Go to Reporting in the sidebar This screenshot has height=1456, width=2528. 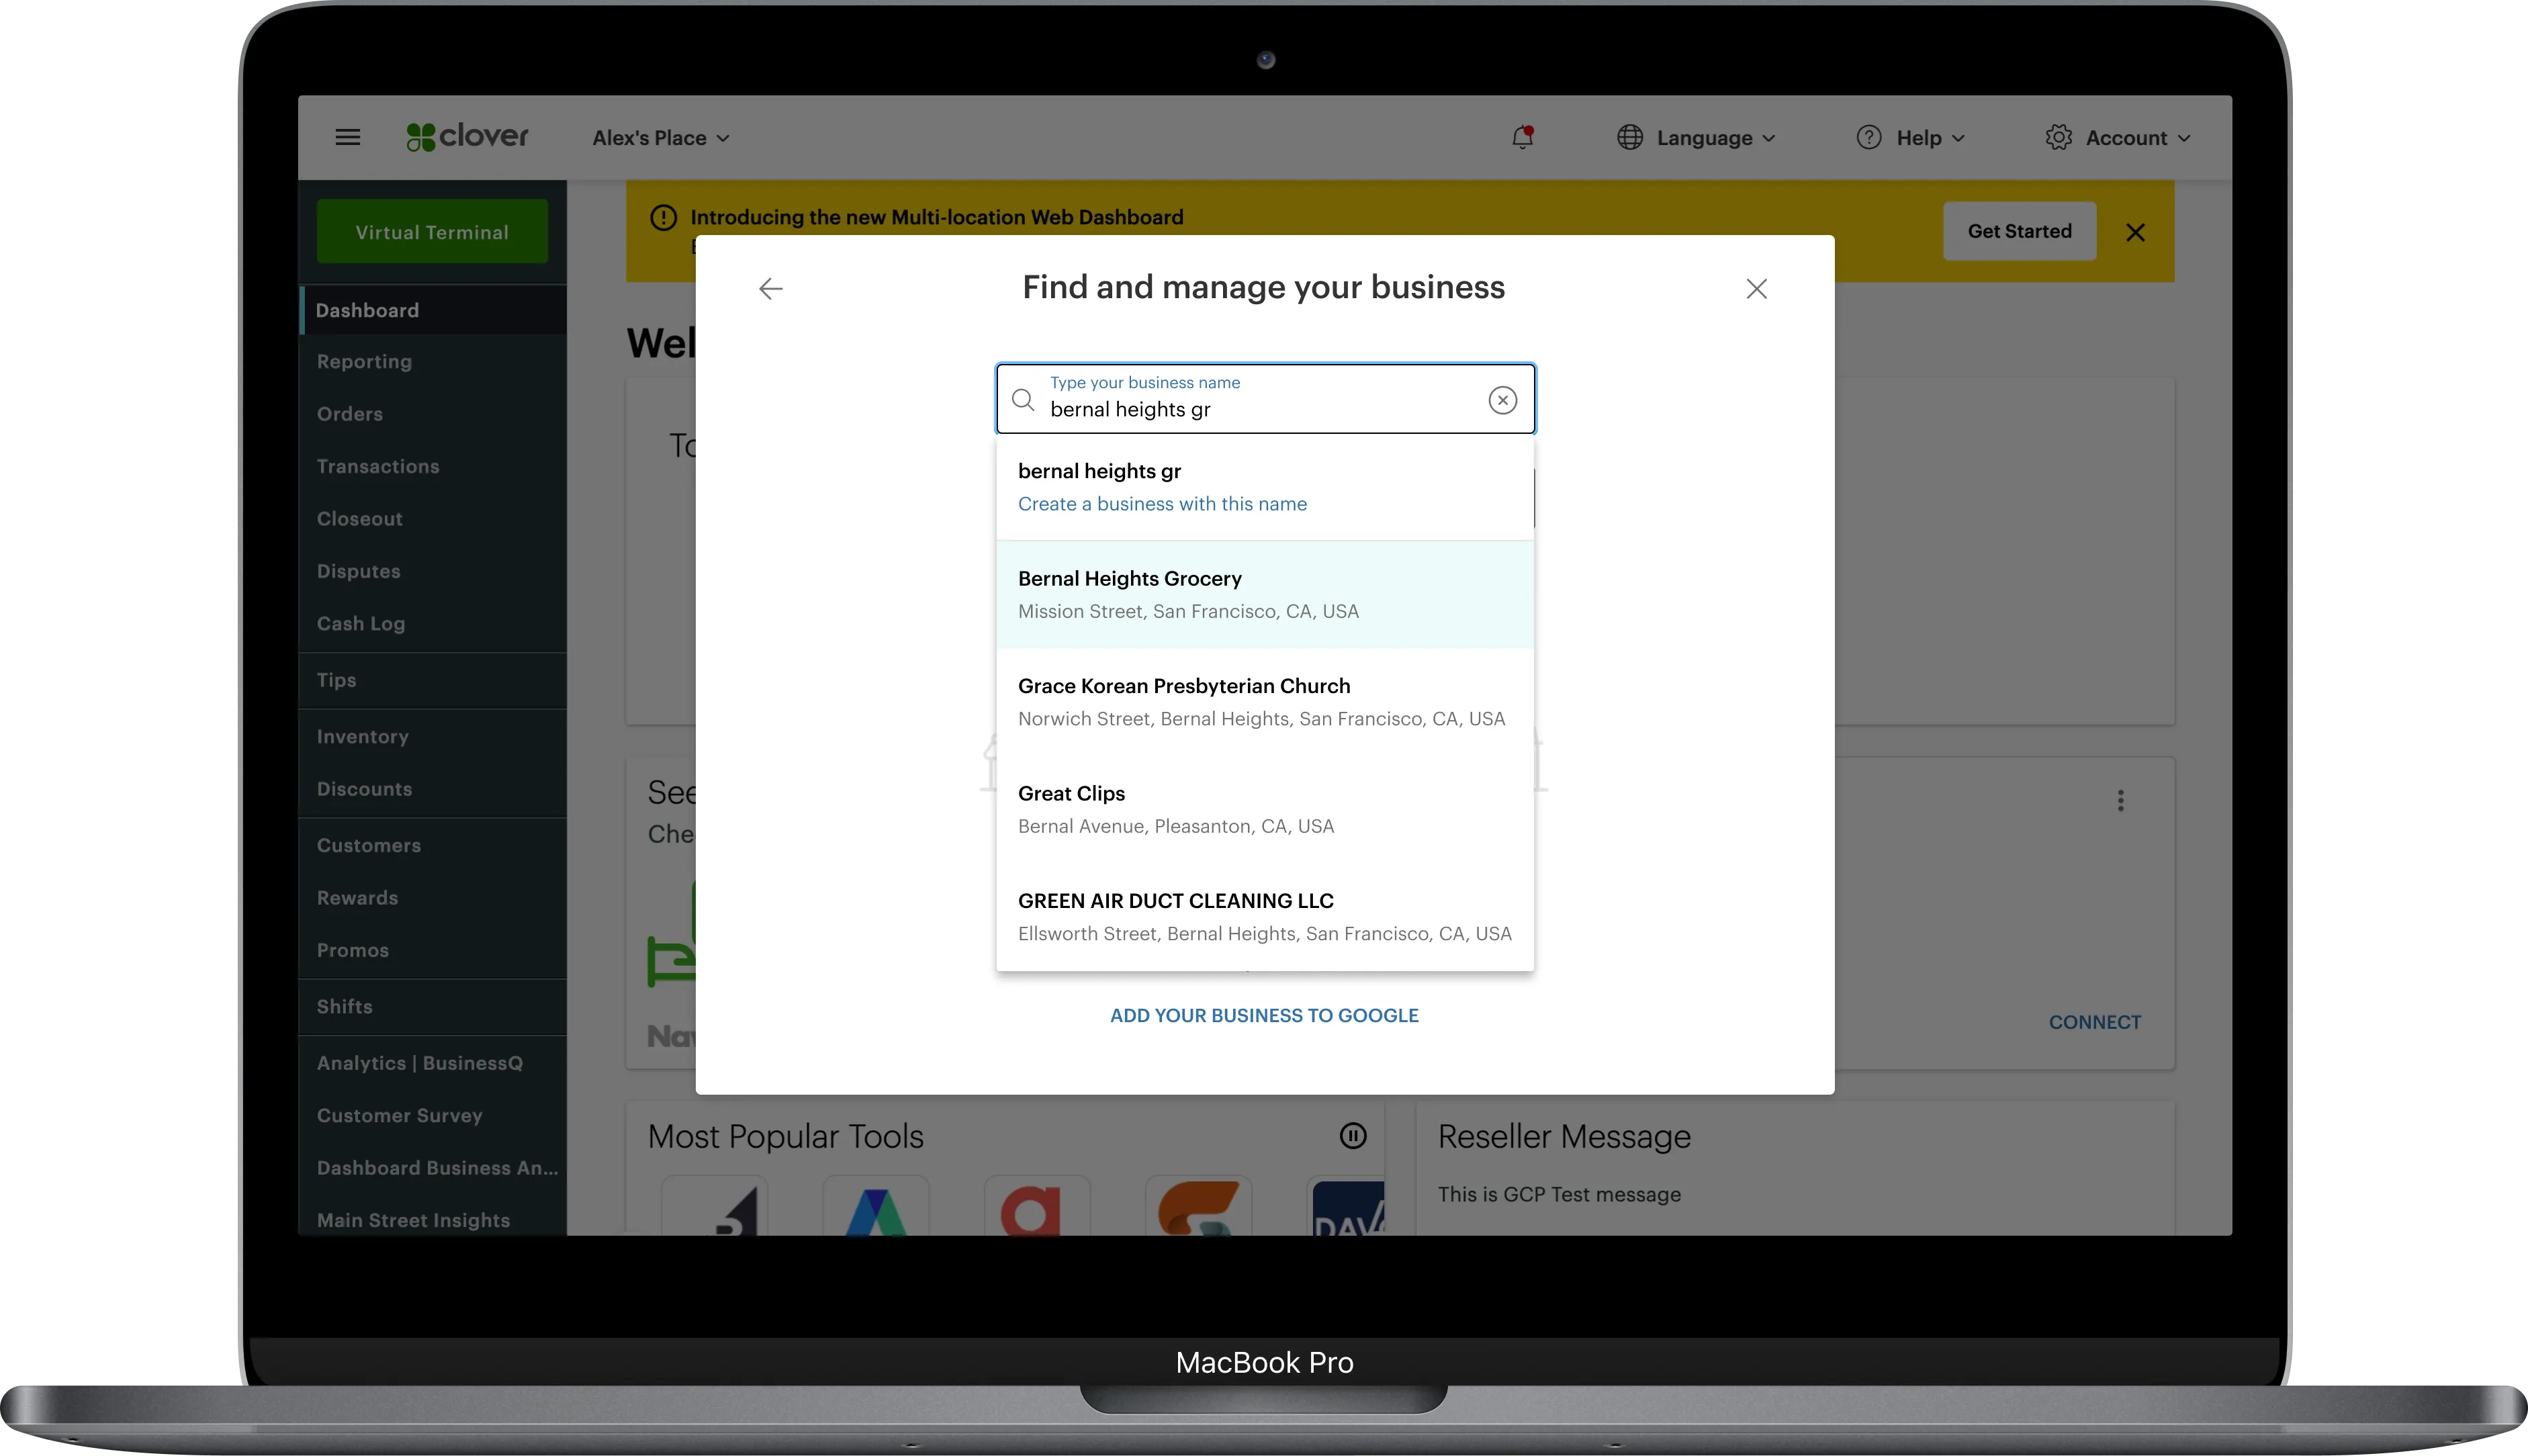[x=364, y=362]
